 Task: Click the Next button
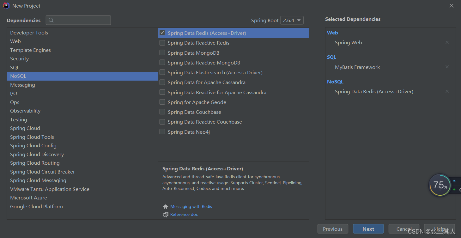pyautogui.click(x=368, y=229)
